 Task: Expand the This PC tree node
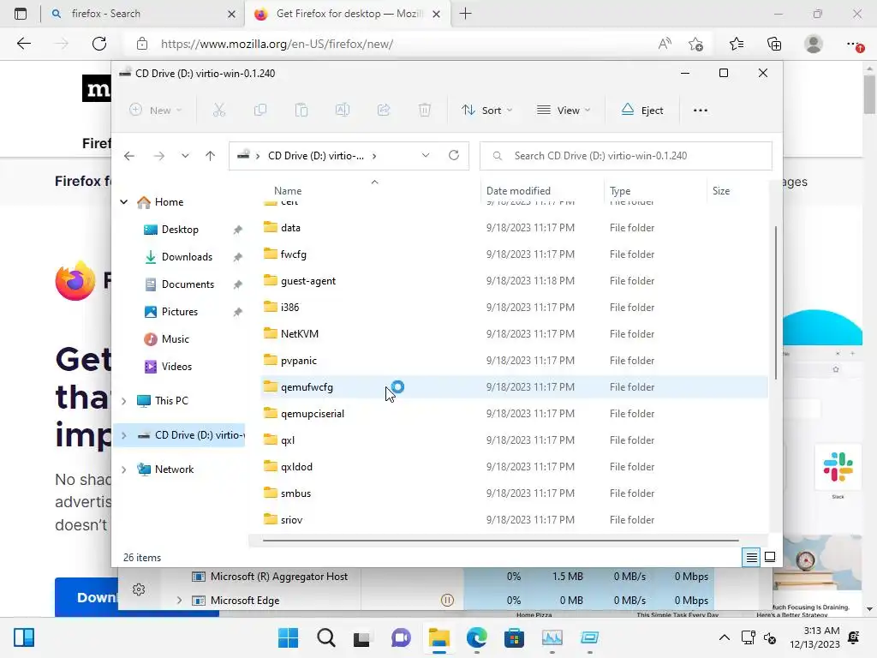coord(123,401)
